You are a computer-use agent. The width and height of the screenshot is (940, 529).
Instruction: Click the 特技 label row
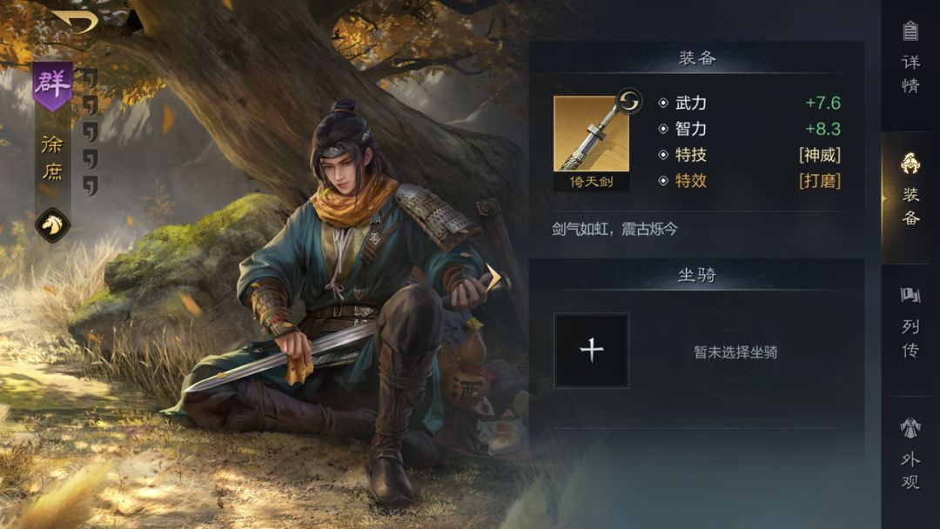coord(749,155)
